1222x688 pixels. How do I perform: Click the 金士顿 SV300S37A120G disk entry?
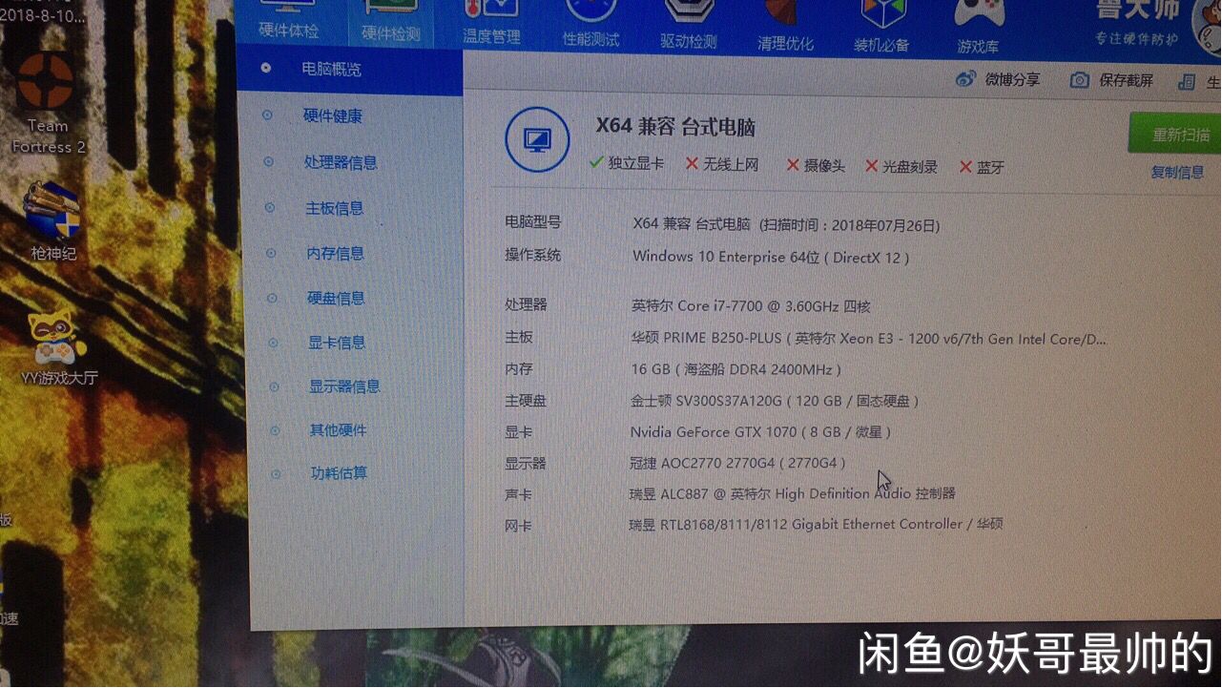tap(775, 401)
